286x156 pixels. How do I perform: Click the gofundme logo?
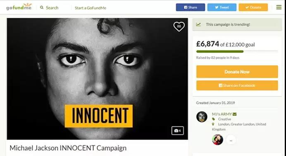coord(19,7)
